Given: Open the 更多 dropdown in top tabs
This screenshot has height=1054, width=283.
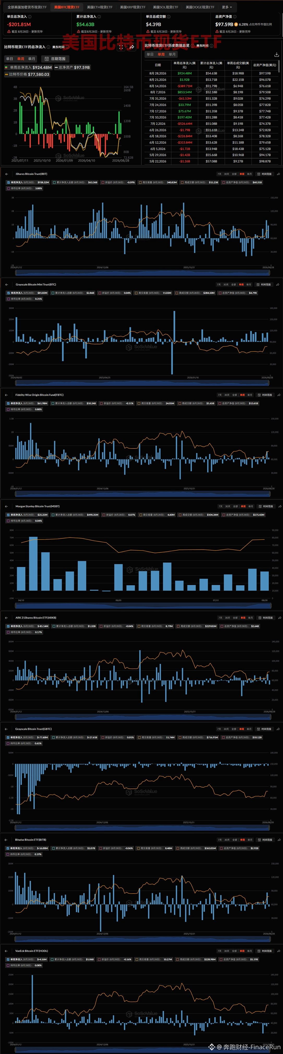Looking at the screenshot, I should point(227,7).
